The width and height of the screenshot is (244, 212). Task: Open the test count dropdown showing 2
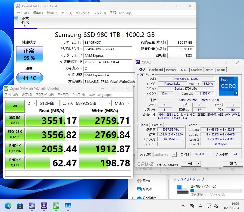(x=31, y=103)
